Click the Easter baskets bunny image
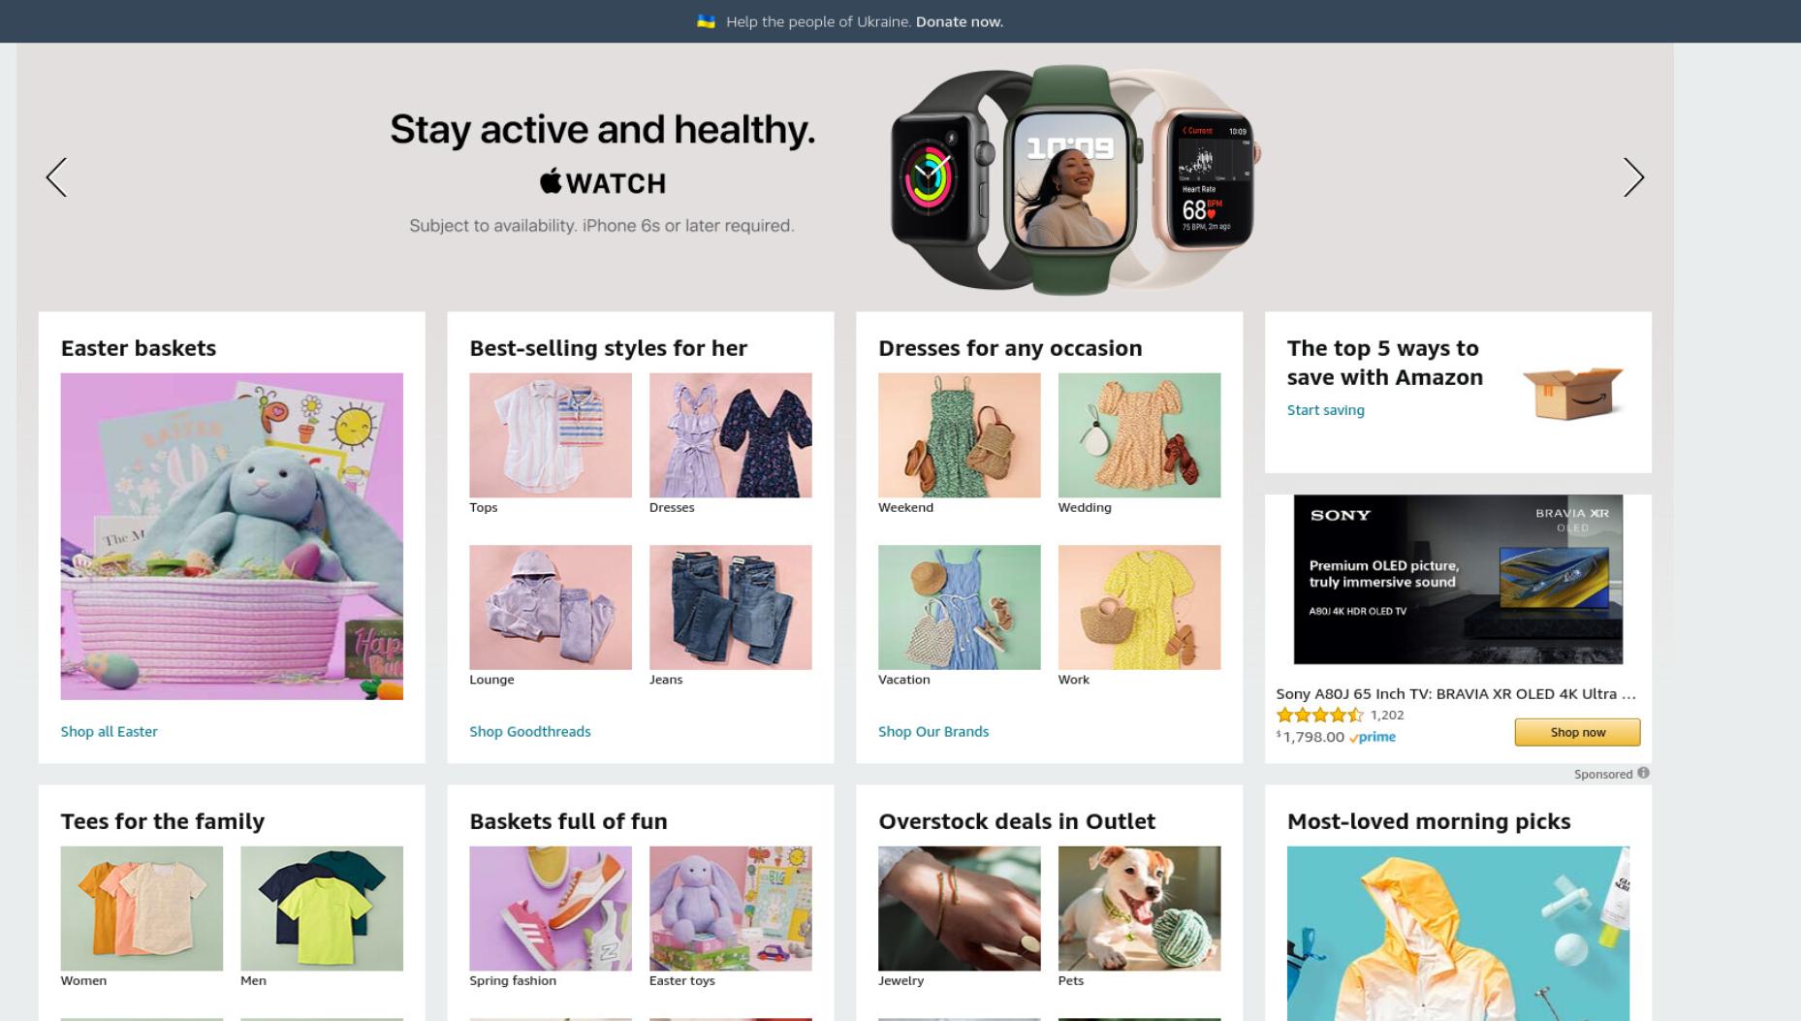Image resolution: width=1801 pixels, height=1021 pixels. click(x=232, y=536)
